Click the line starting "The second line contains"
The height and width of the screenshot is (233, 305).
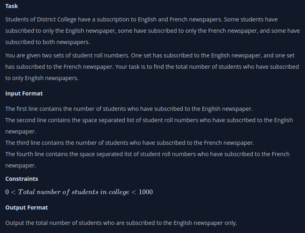tap(149, 120)
